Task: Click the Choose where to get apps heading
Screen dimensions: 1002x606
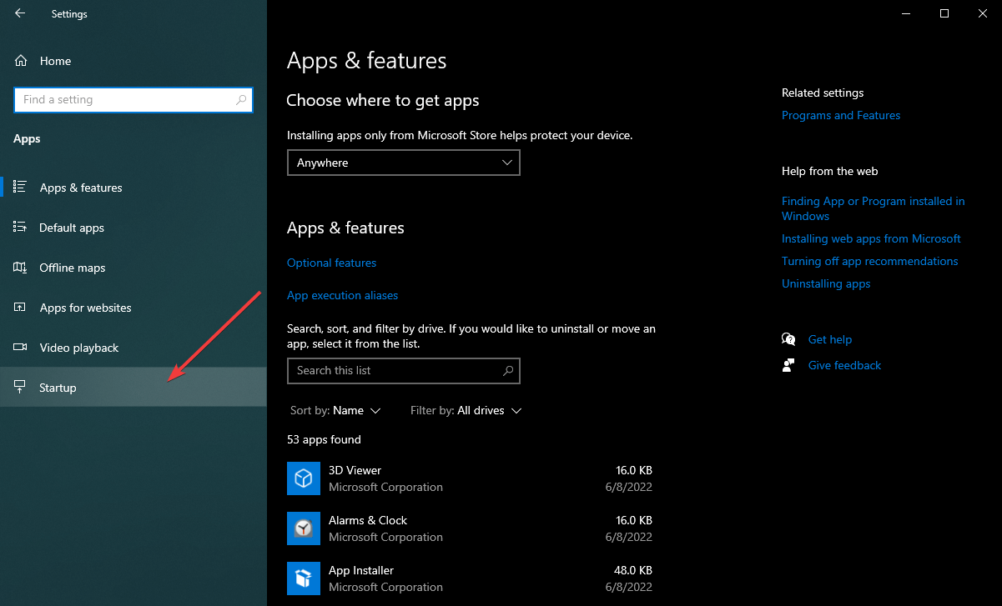Action: coord(383,100)
